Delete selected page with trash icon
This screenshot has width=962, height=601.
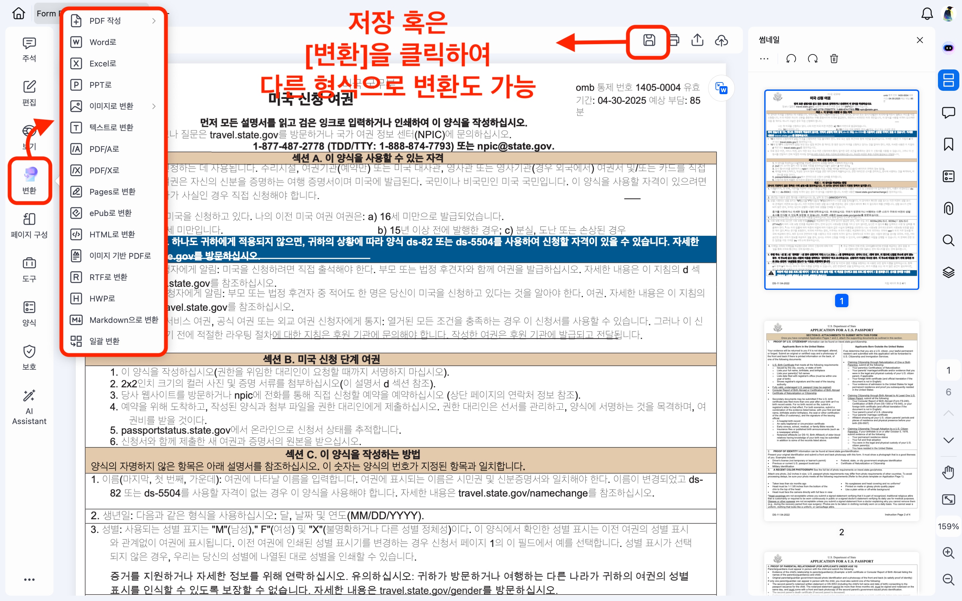click(834, 59)
